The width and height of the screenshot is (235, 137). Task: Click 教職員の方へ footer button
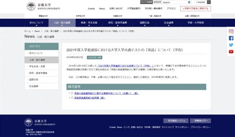201,121
